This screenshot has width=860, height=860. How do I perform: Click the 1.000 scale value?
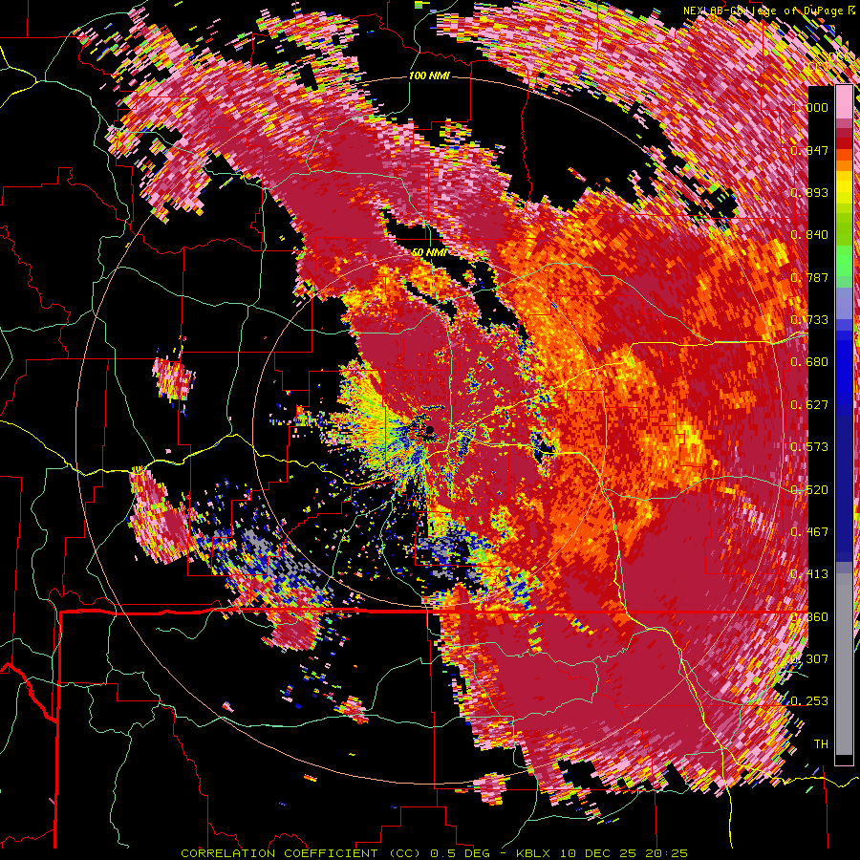809,107
